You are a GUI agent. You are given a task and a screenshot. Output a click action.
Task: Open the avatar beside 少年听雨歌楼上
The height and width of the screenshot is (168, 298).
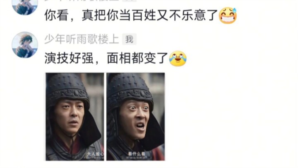pos(25,45)
